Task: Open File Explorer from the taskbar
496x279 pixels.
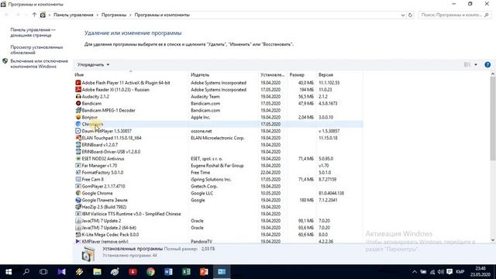Action: (x=97, y=272)
